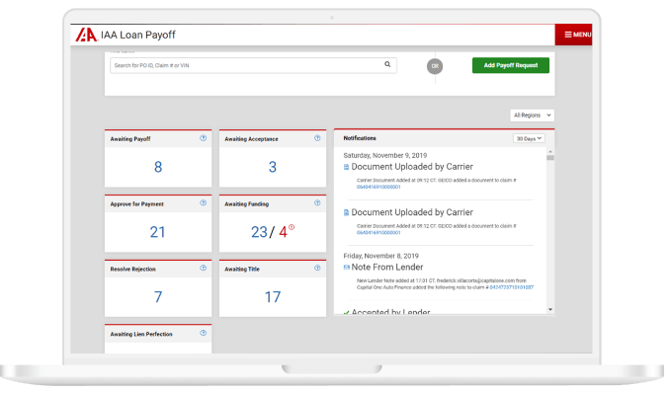Screen dimensions: 669x394
Task: Click the notifications scrollbar thumb
Action: 550,158
